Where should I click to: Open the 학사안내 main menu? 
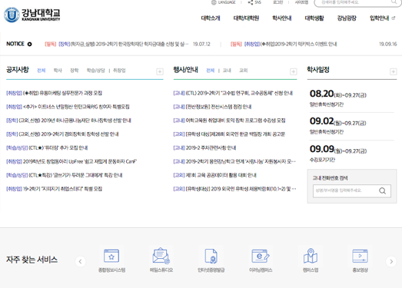(282, 18)
